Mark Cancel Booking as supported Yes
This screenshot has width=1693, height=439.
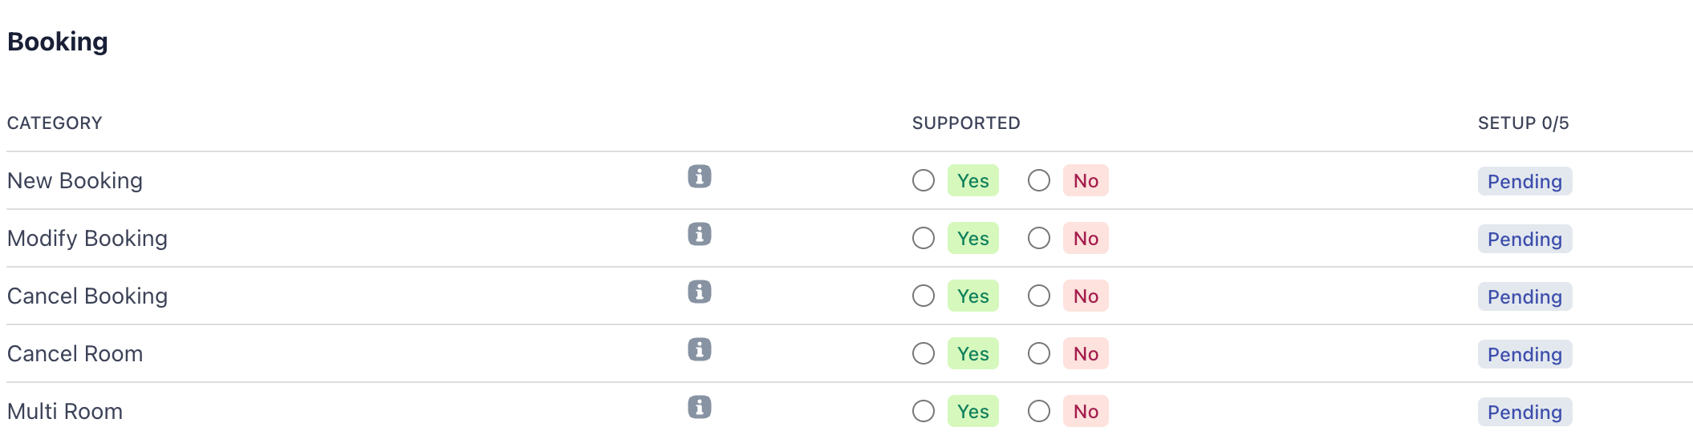pos(924,296)
